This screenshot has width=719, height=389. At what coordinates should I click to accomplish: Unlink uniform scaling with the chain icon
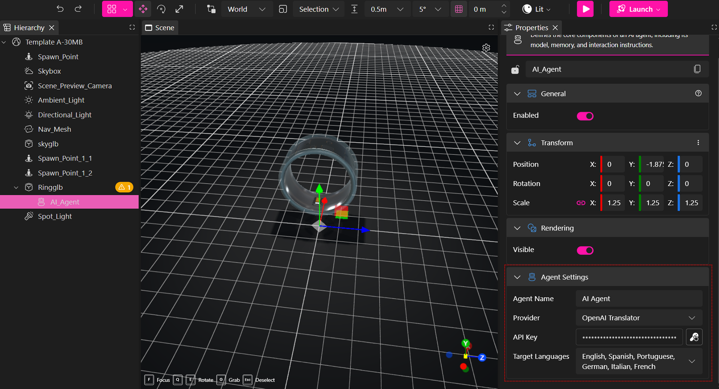pyautogui.click(x=580, y=203)
